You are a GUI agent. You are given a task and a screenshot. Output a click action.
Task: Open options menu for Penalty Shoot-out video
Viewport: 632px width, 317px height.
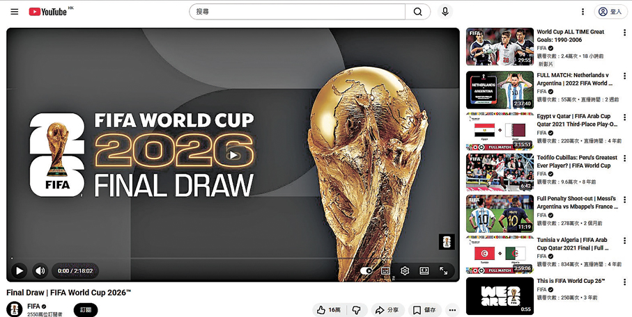[x=624, y=199]
